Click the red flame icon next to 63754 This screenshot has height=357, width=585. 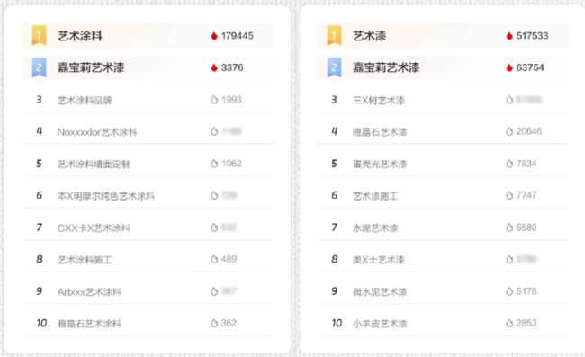coord(509,67)
